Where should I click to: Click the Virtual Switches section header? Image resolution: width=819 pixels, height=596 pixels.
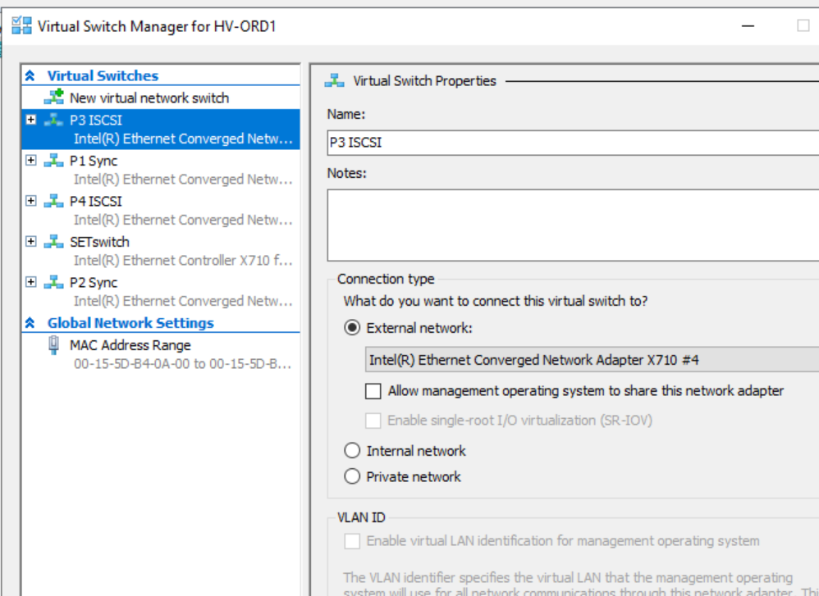click(x=103, y=75)
